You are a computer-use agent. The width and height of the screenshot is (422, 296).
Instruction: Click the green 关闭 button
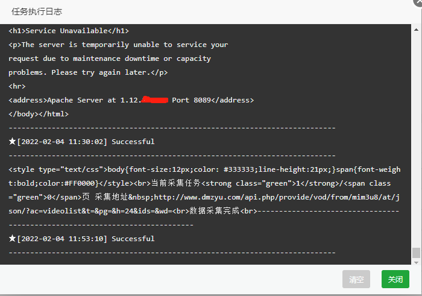(395, 279)
